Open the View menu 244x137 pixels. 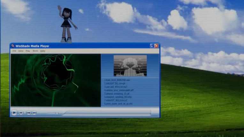(21, 51)
